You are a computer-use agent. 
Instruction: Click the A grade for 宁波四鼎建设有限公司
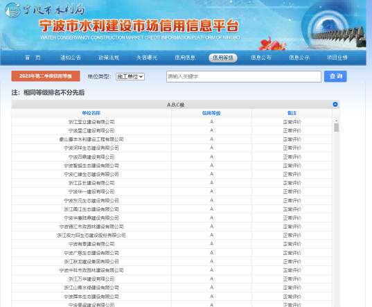pyautogui.click(x=211, y=157)
